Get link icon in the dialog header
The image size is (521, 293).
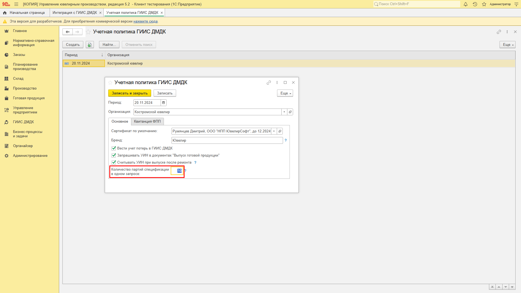click(x=269, y=82)
